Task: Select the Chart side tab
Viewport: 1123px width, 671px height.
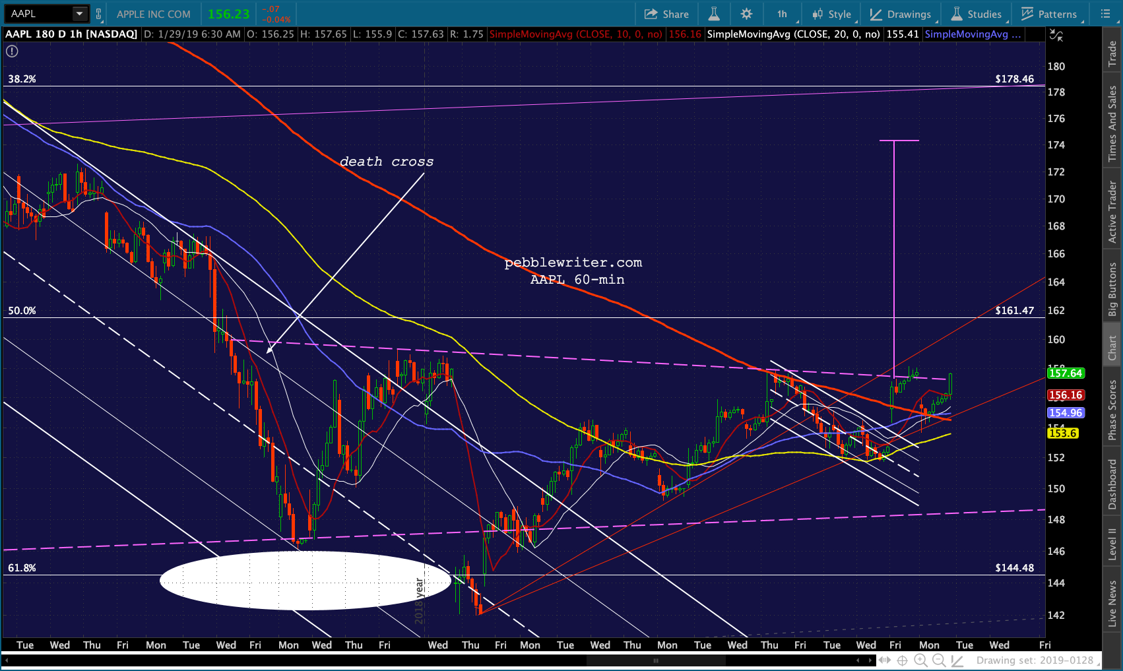Action: click(x=1112, y=348)
